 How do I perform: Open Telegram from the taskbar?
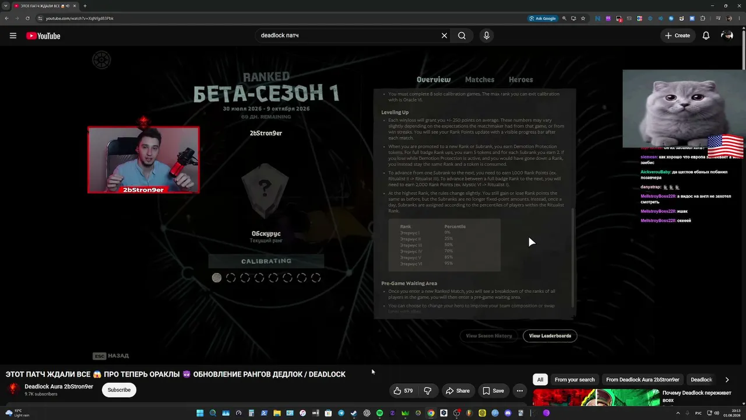tap(341, 413)
